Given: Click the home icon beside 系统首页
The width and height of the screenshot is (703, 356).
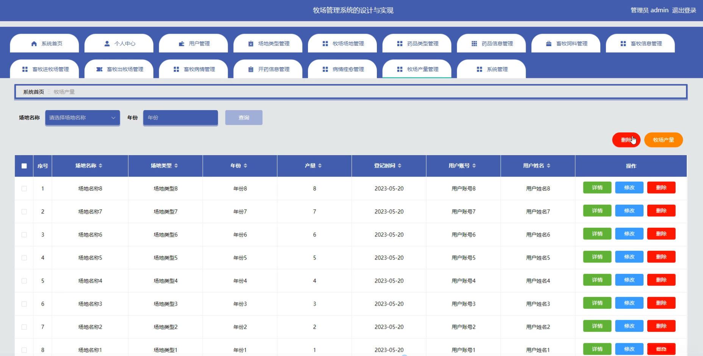Looking at the screenshot, I should [x=34, y=44].
